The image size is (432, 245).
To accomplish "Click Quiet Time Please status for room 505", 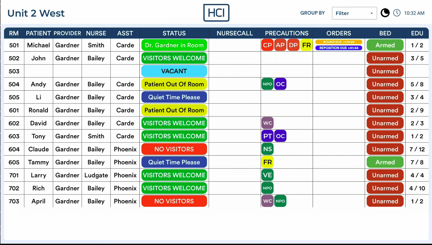I will 174,97.
